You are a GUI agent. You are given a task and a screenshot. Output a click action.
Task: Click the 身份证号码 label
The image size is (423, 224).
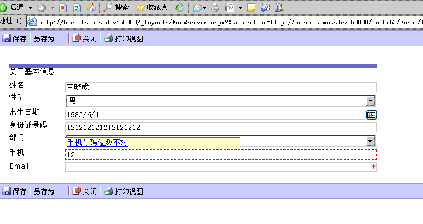point(28,125)
